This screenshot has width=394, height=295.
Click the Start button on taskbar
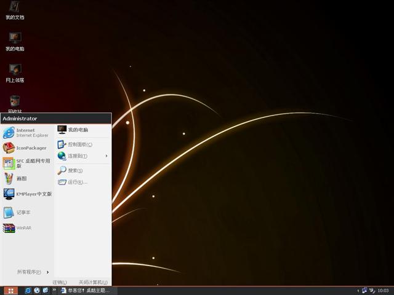[x=10, y=290]
